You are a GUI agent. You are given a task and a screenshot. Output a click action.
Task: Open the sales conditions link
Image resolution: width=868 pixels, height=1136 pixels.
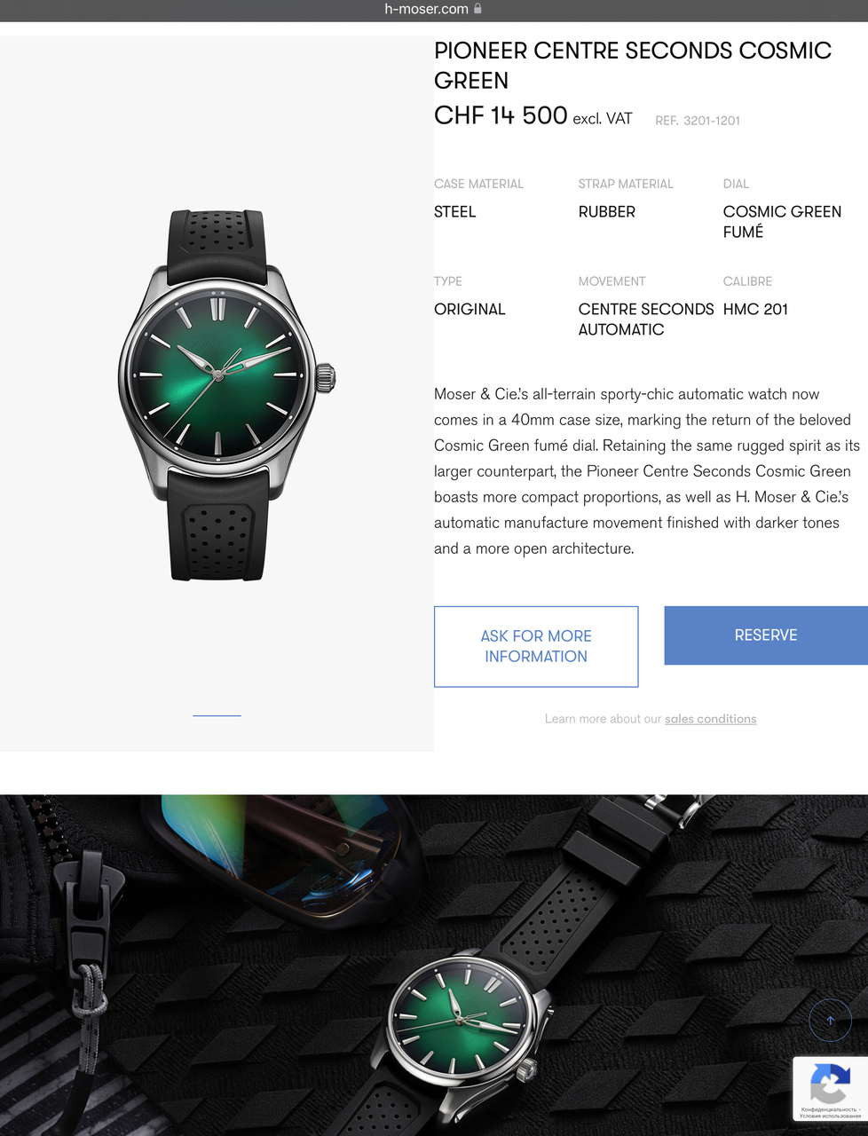(x=710, y=719)
